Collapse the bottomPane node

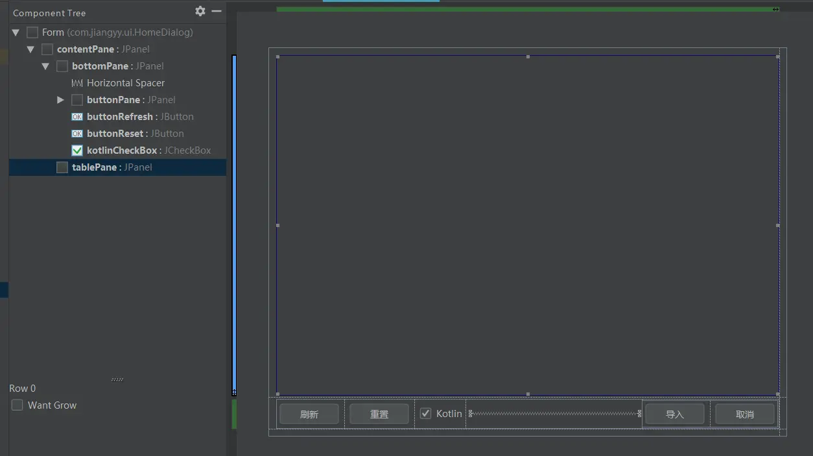tap(45, 66)
